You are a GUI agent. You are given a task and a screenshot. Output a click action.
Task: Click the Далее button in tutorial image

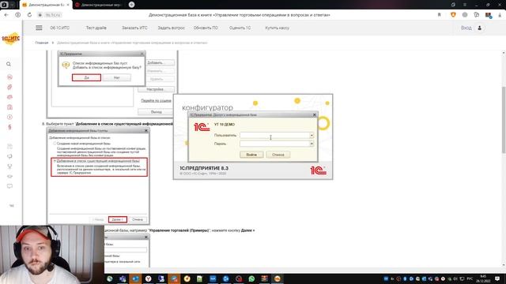coord(118,219)
